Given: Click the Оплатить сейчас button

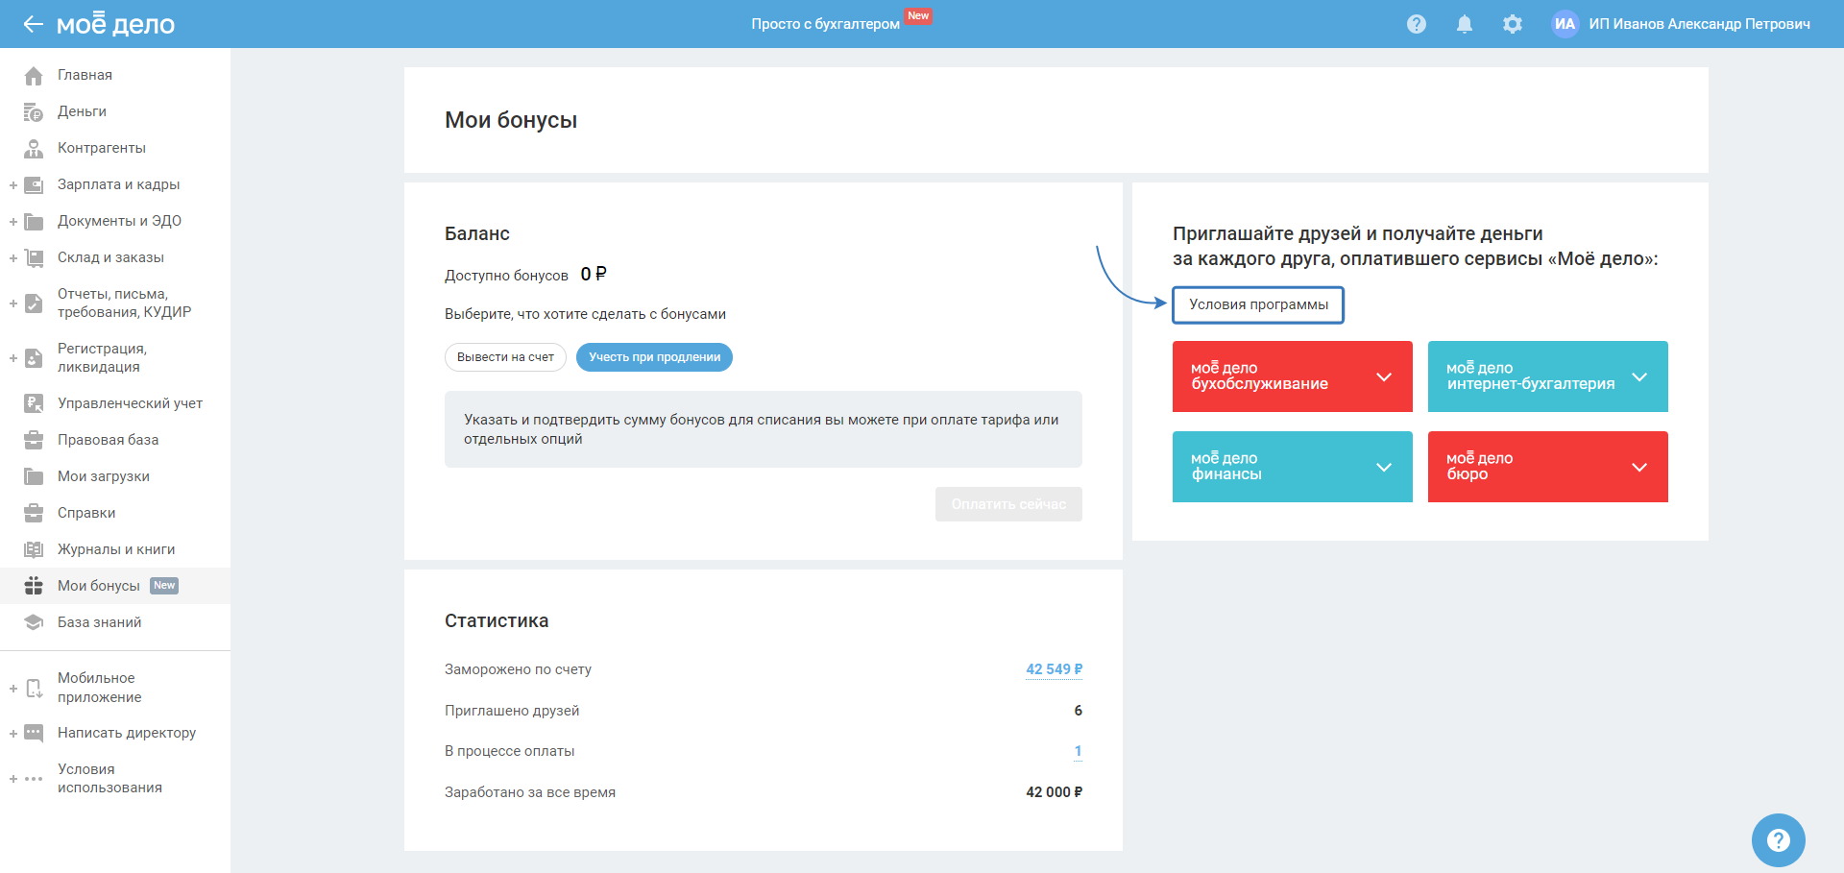Looking at the screenshot, I should 1008,504.
